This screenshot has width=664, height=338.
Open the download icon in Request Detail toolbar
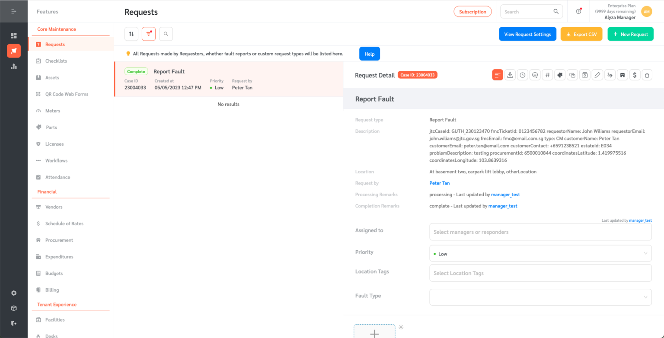[x=510, y=74]
